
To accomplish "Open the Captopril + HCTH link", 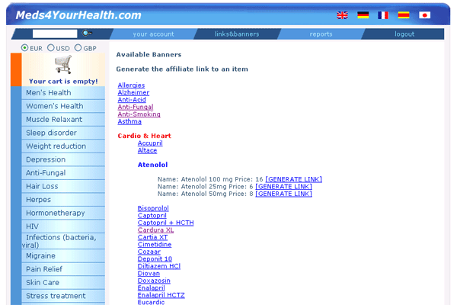I will pyautogui.click(x=165, y=223).
